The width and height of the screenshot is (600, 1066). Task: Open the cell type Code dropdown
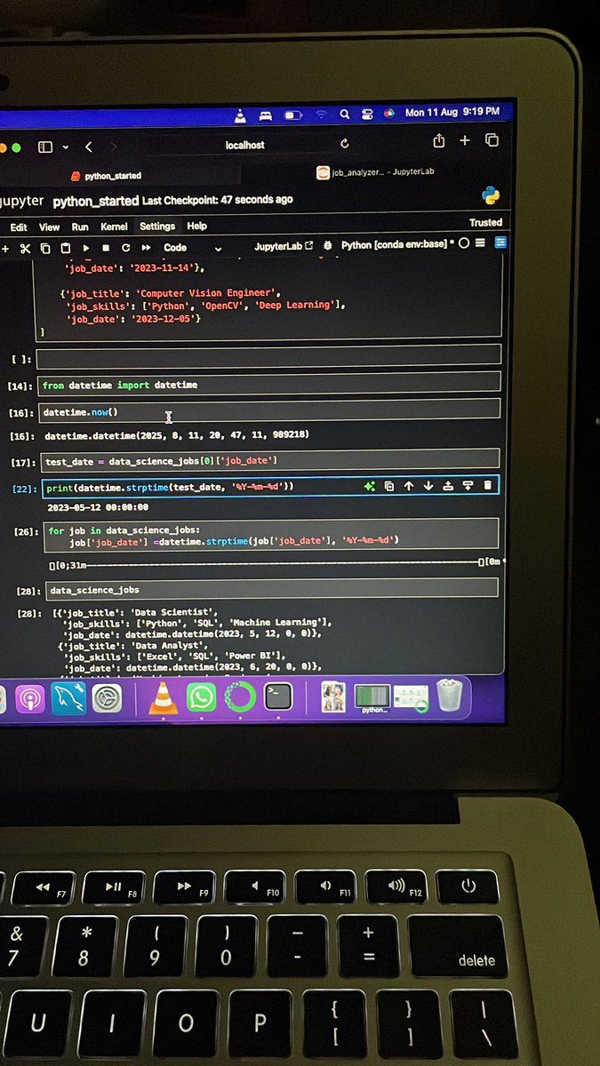[193, 248]
